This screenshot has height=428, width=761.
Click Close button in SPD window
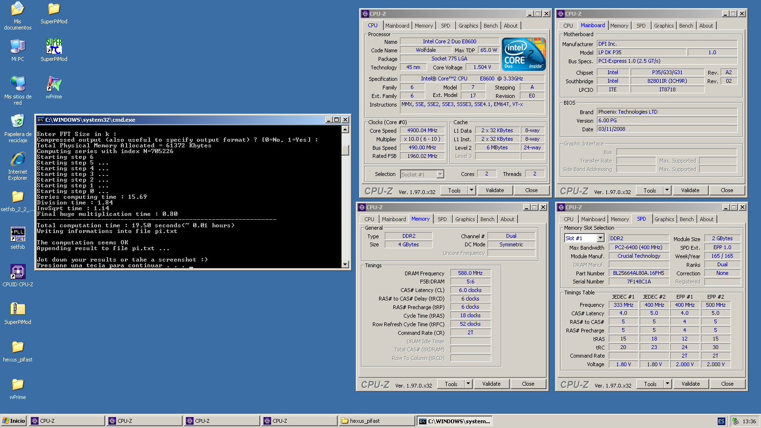click(x=727, y=384)
